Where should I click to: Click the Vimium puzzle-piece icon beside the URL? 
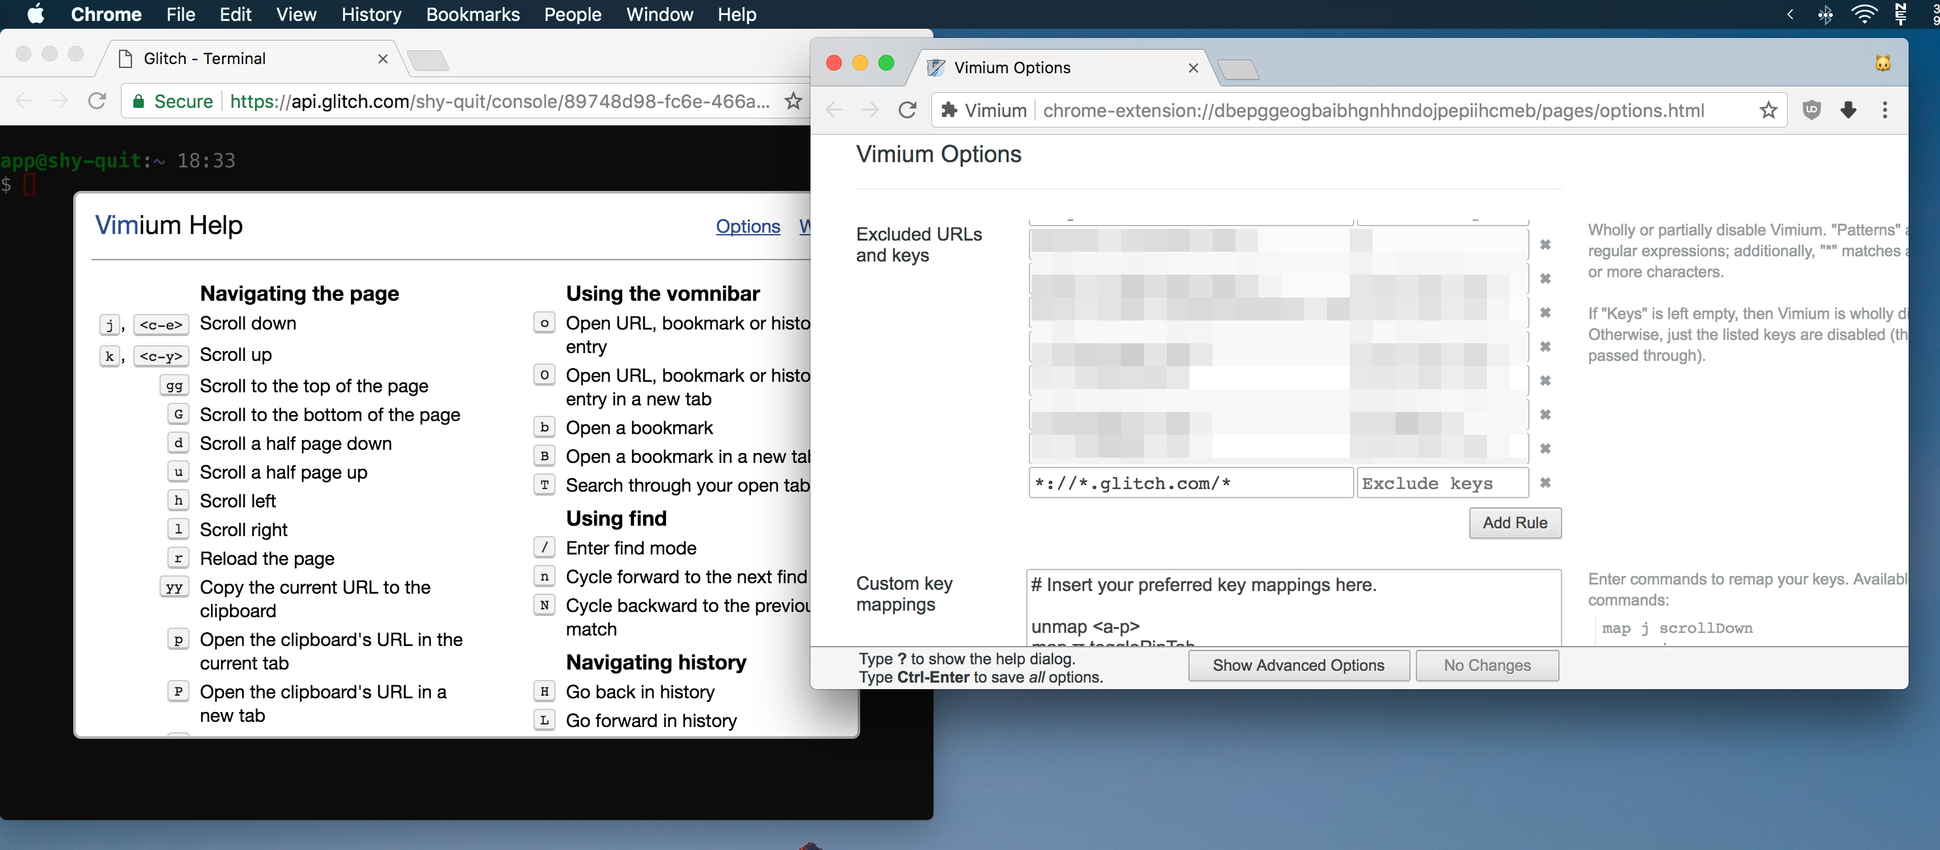(x=950, y=110)
